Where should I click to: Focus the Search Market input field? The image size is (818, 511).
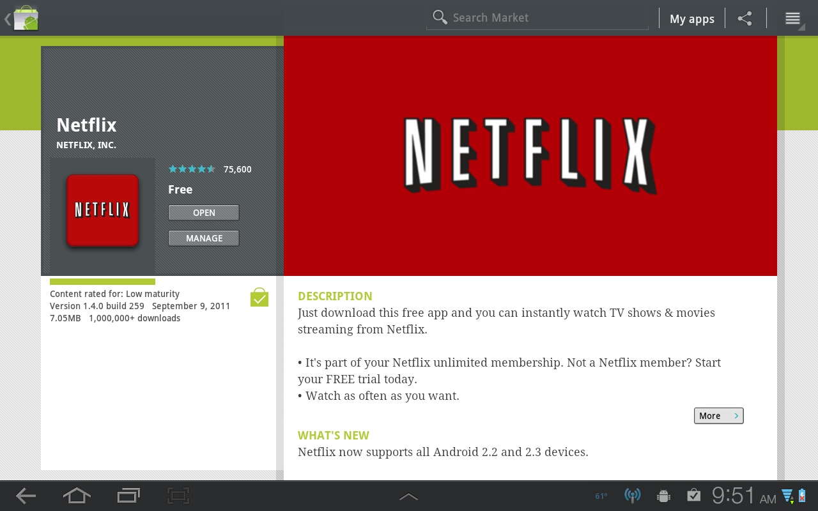(x=537, y=18)
